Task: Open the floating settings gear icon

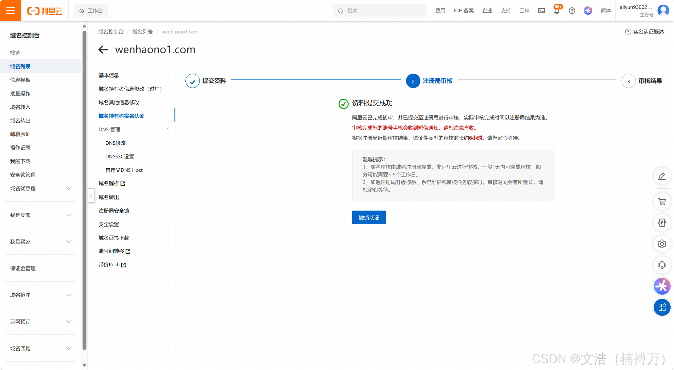Action: [x=662, y=244]
